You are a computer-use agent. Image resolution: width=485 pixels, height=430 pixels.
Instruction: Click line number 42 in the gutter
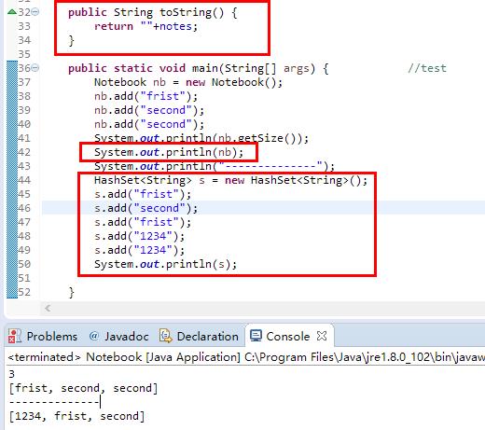click(24, 152)
